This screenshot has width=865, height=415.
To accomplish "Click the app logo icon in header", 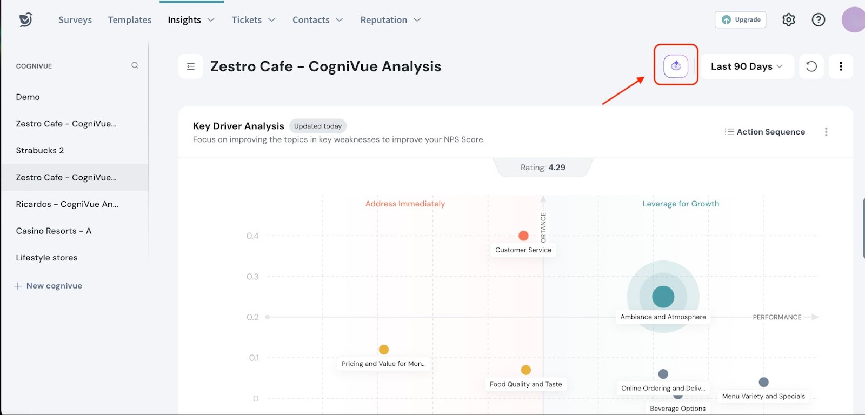I will 25,20.
